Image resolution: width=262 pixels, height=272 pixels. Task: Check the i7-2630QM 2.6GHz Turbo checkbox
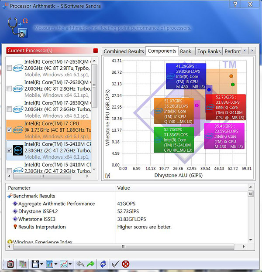(x=9, y=109)
